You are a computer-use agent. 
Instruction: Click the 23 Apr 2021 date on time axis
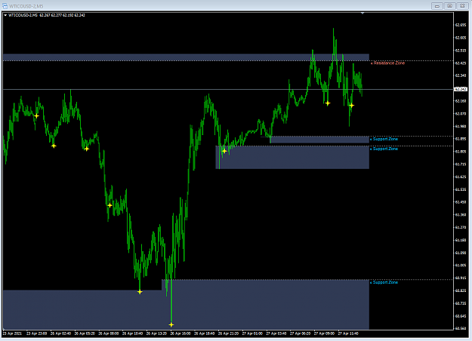coord(12,333)
